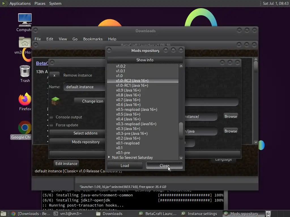Click the mods list scrollbar thumb

pos(181,131)
